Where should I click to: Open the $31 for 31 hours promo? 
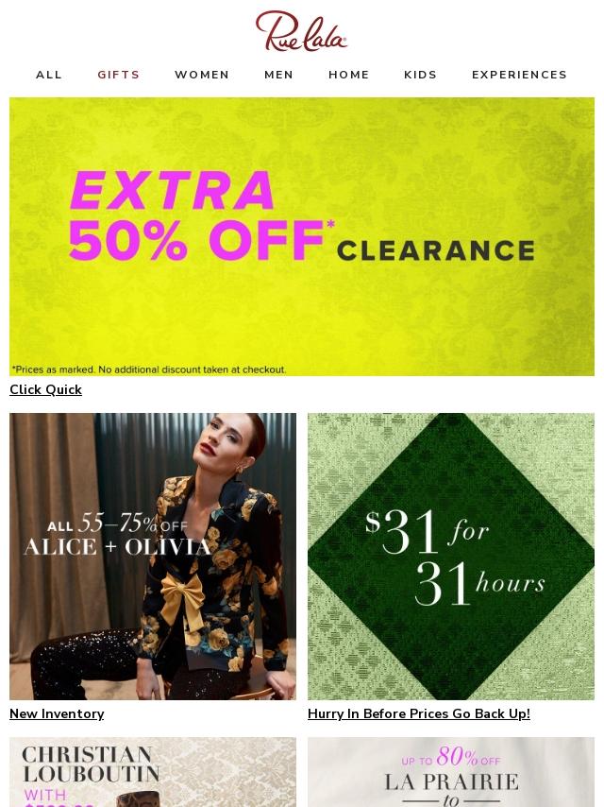click(451, 557)
